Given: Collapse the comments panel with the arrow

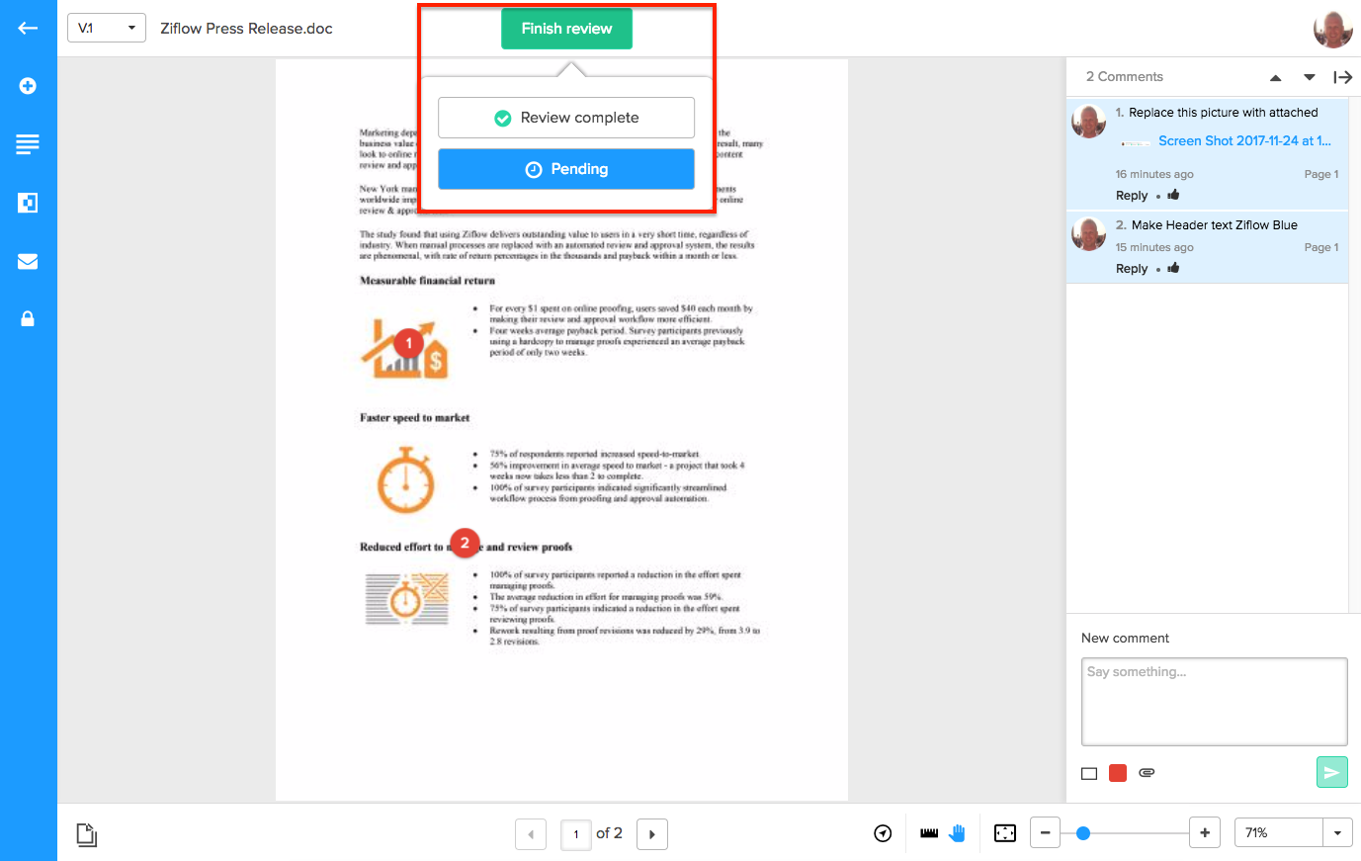Looking at the screenshot, I should tap(1342, 77).
